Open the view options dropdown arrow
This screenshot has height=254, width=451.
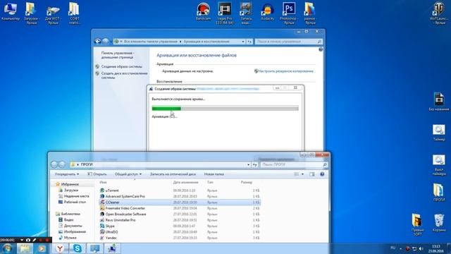coord(302,174)
